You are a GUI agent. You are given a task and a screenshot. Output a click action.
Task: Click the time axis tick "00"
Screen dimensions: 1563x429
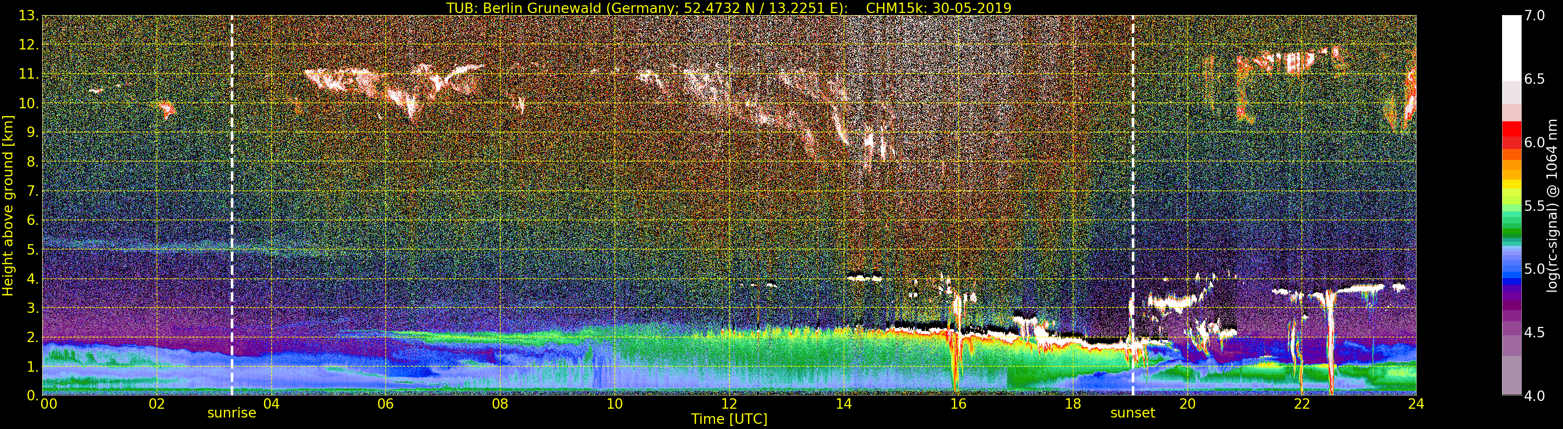click(x=48, y=404)
